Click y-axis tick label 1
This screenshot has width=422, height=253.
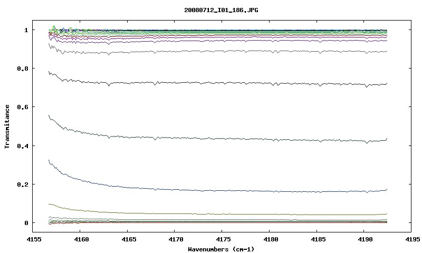26,30
